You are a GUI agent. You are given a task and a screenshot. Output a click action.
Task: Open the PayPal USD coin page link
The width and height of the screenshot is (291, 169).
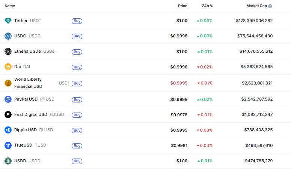coord(26,99)
